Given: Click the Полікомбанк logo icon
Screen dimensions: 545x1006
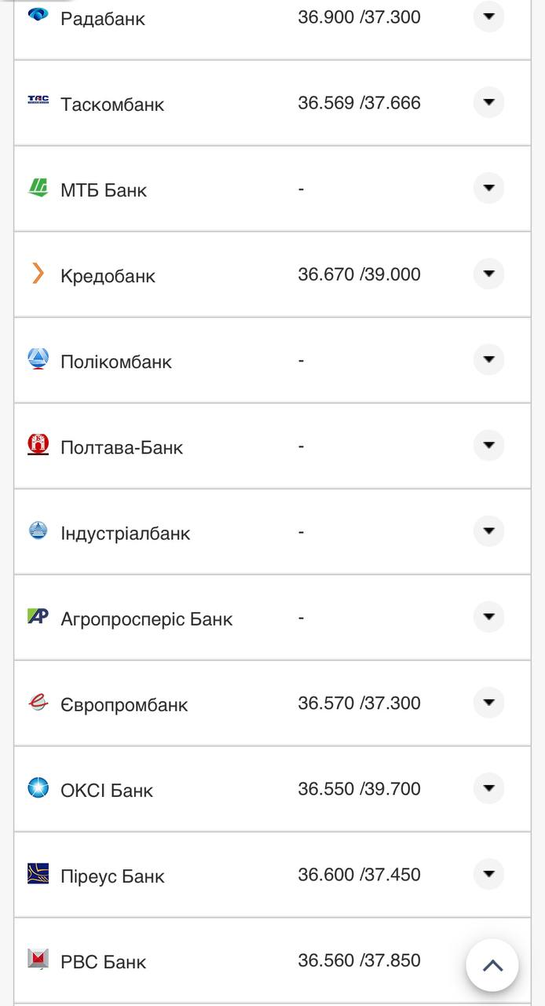Looking at the screenshot, I should coord(38,358).
